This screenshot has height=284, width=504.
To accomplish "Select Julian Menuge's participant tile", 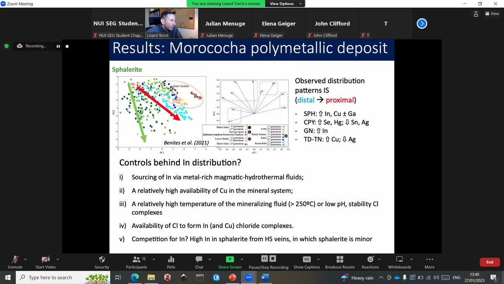I will [225, 24].
